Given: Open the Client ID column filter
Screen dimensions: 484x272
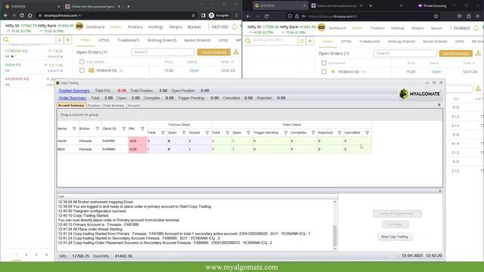Looking at the screenshot, I should click(124, 128).
